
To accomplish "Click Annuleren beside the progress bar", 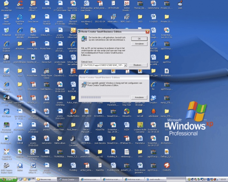I will point(139,97).
